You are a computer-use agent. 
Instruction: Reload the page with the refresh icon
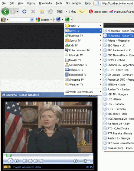(x=24, y=12)
